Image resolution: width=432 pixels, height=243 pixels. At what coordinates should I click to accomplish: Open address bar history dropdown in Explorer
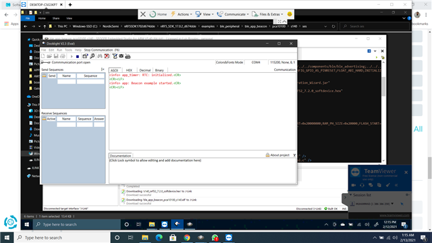(x=325, y=26)
